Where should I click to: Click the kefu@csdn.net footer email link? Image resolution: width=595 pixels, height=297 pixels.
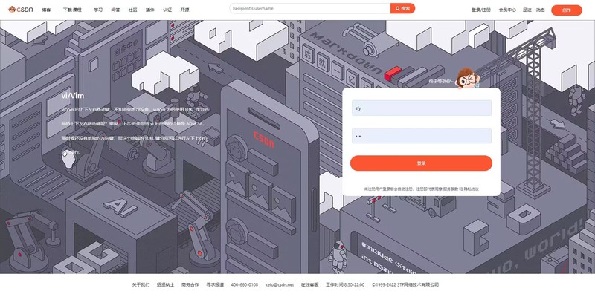coord(280,284)
